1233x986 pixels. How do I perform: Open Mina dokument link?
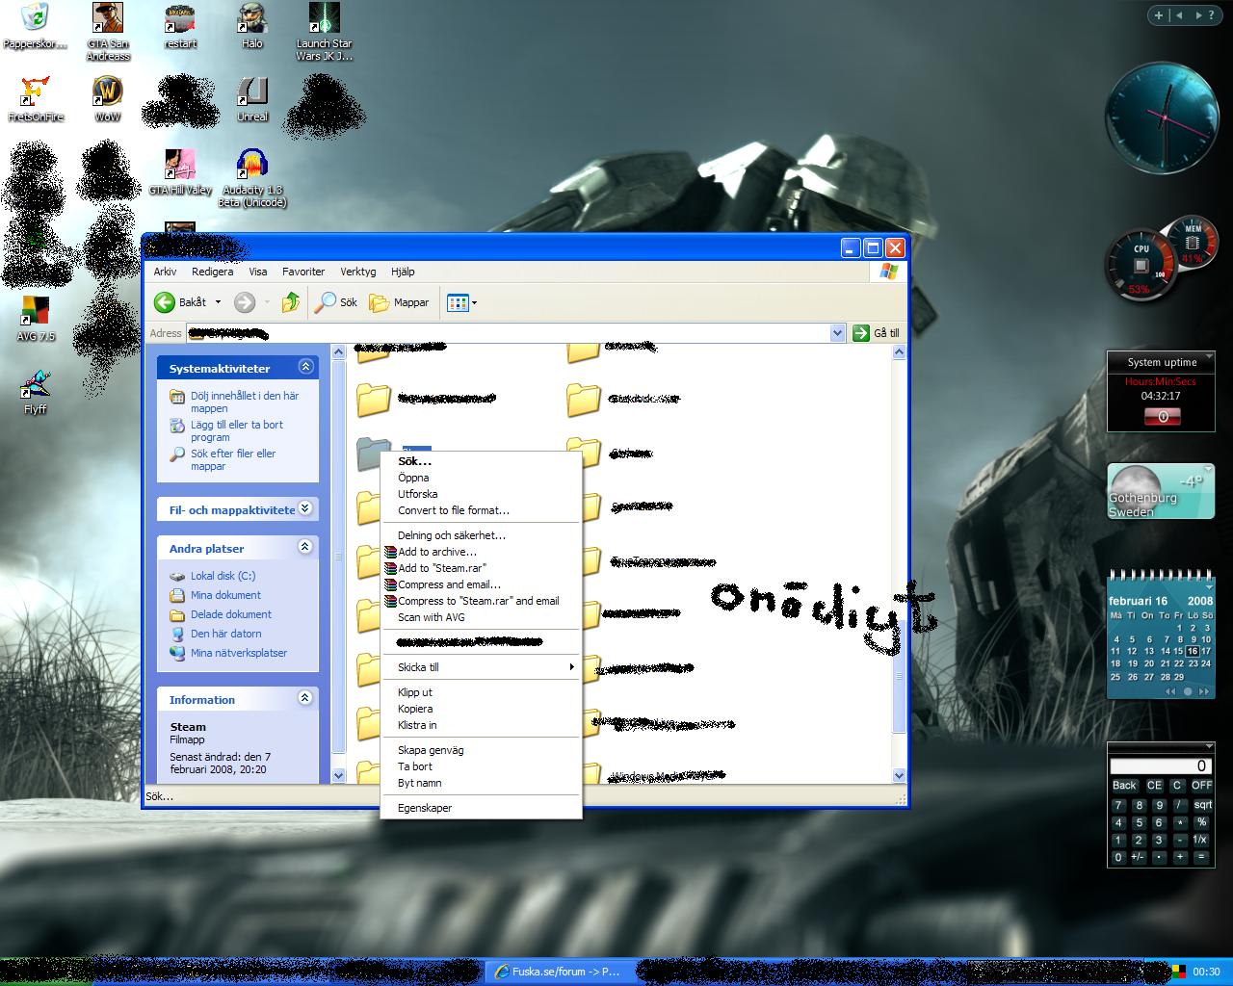point(225,595)
